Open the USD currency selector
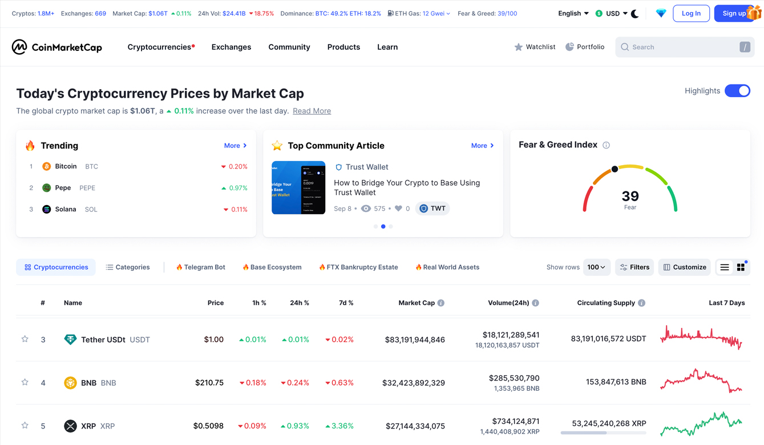This screenshot has height=445, width=764. tap(612, 13)
